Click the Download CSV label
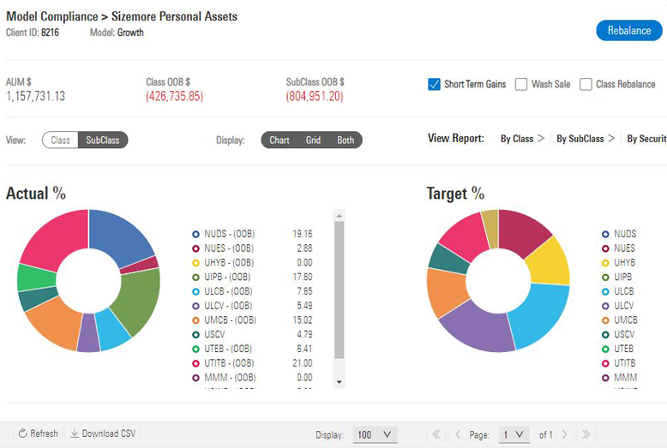Viewport: 667px width, 448px height. [109, 433]
